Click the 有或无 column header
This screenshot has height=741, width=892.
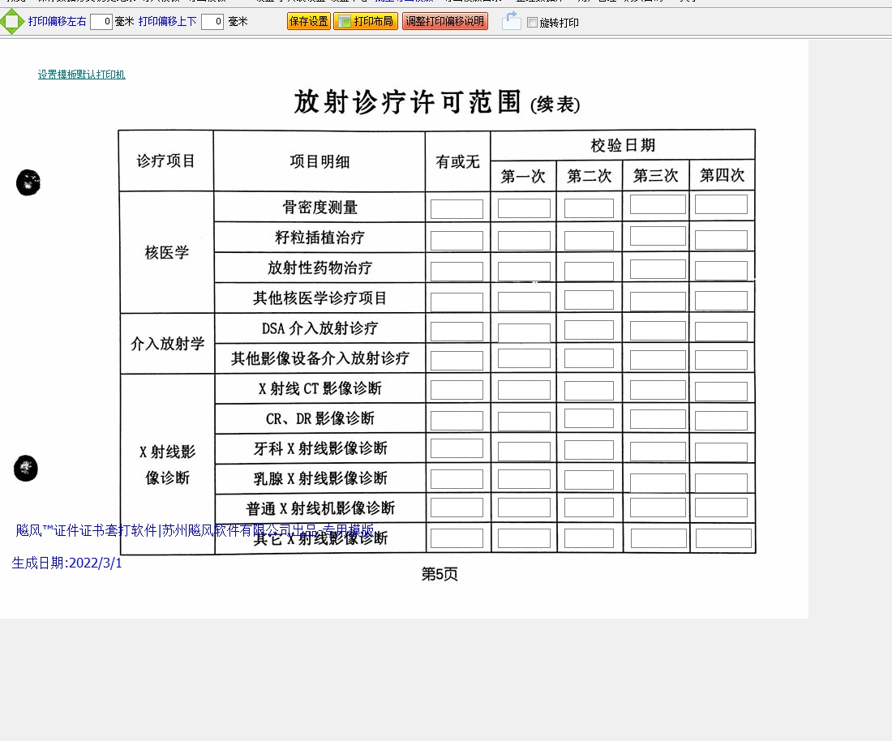click(457, 162)
